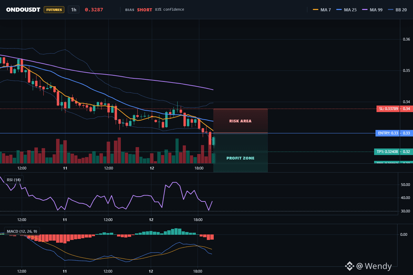Click the purple MA 99 line's right end

(213, 89)
